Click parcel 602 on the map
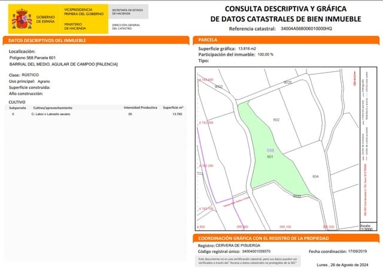The image size is (383, 271). [x=276, y=120]
